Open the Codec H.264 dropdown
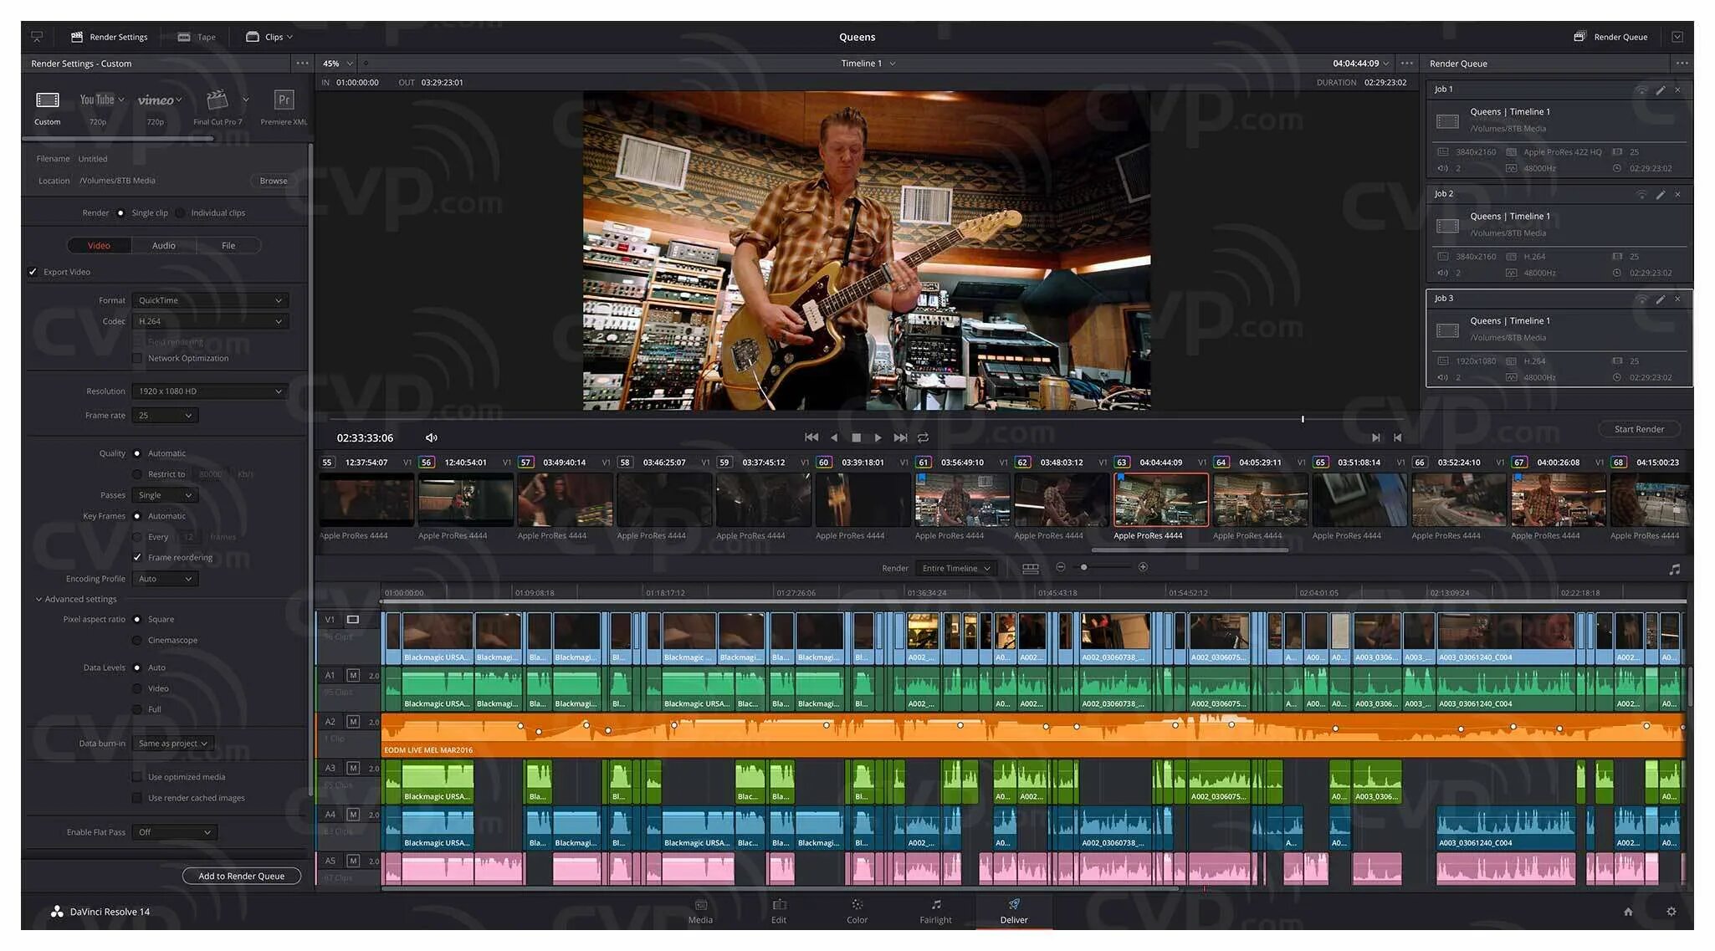Image resolution: width=1715 pixels, height=951 pixels. [210, 321]
